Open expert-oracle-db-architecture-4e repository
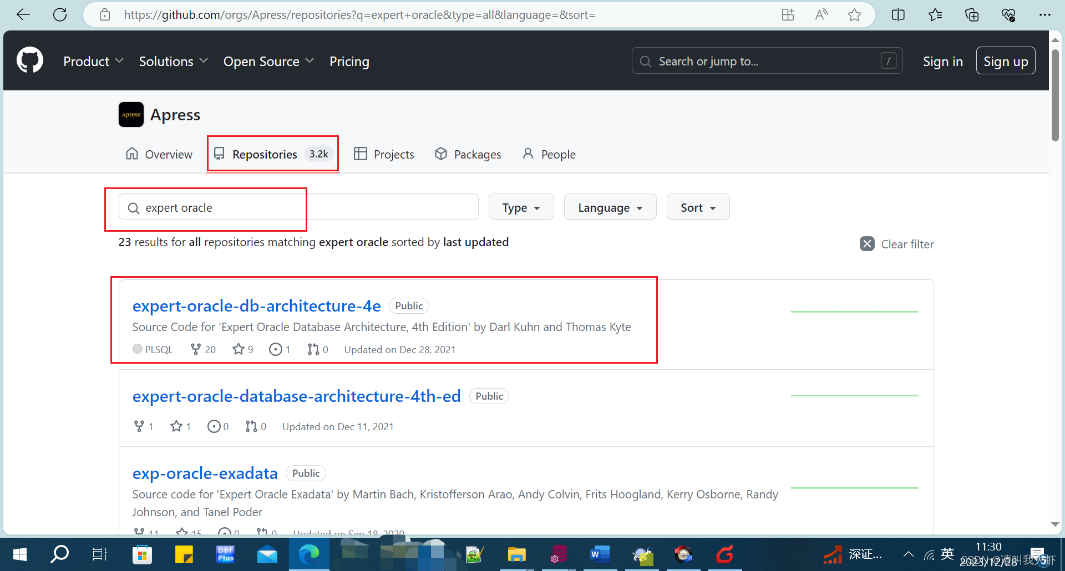Screen dimensions: 1065x571 click(x=257, y=305)
